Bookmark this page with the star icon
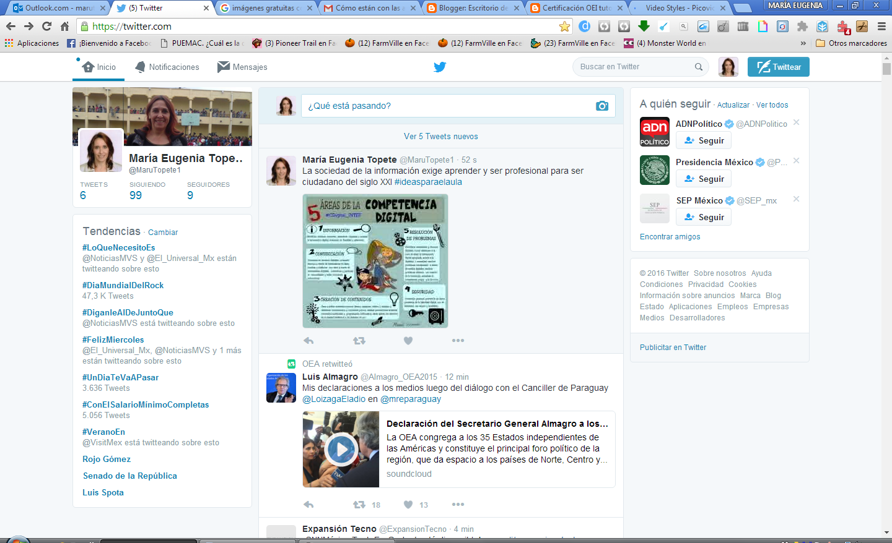The width and height of the screenshot is (892, 543). pyautogui.click(x=564, y=26)
